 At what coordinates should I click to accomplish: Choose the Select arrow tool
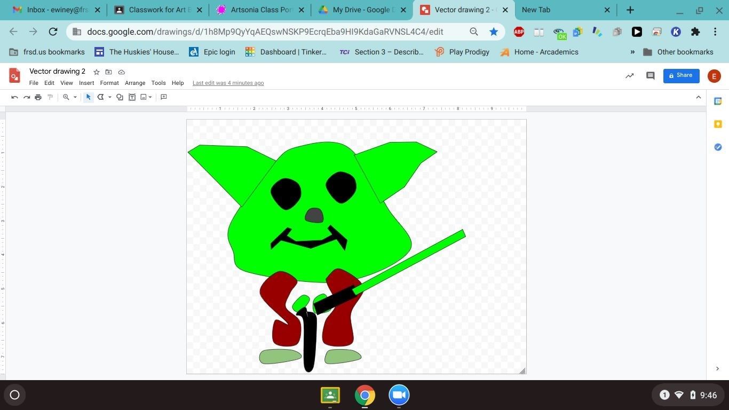(x=89, y=97)
